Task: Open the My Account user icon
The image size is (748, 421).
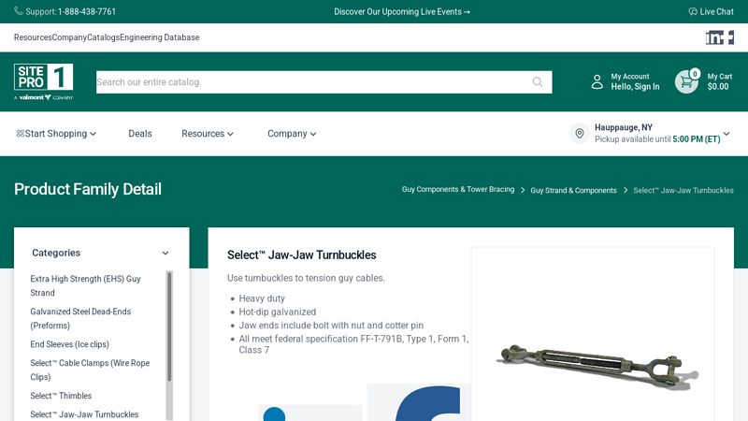Action: point(597,81)
